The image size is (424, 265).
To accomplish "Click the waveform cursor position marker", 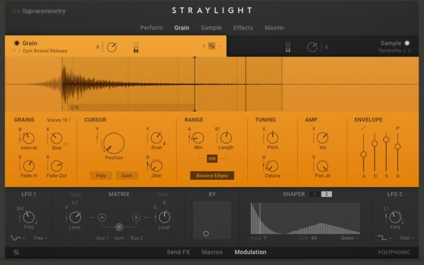I will click(195, 84).
